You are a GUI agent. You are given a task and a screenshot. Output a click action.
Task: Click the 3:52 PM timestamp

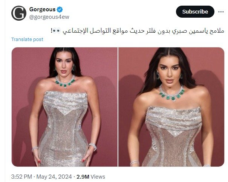tap(21, 177)
